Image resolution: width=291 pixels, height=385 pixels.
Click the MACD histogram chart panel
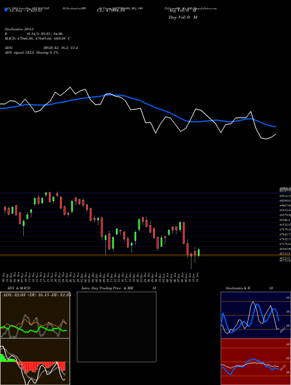pos(35,362)
